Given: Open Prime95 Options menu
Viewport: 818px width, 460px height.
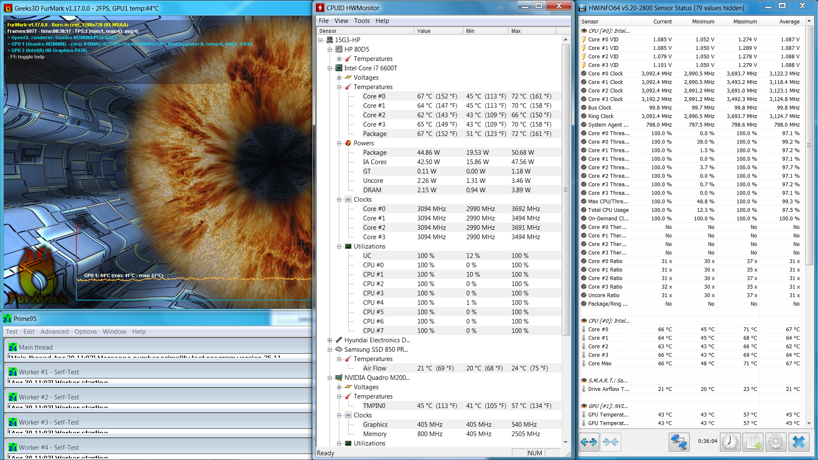Looking at the screenshot, I should (85, 331).
